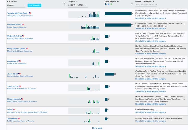Image resolution: width=188 pixels, height=130 pixels.
Task: See all bills of lading for Centrotex C A
Action: (151, 66)
